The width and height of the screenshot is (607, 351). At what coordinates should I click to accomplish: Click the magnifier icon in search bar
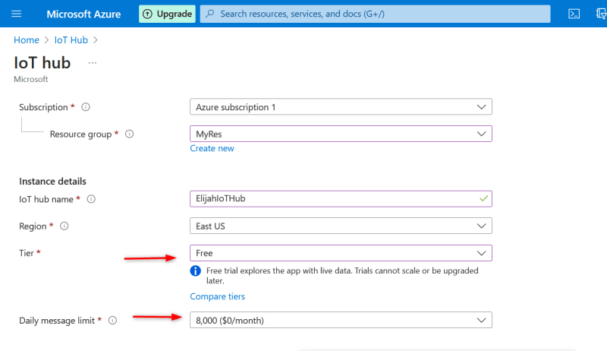(x=210, y=14)
